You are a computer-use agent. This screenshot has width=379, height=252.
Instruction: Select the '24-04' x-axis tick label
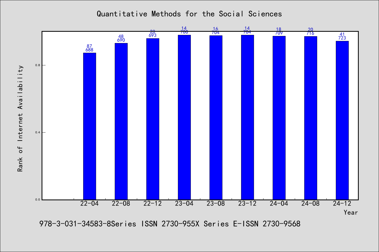(279, 203)
